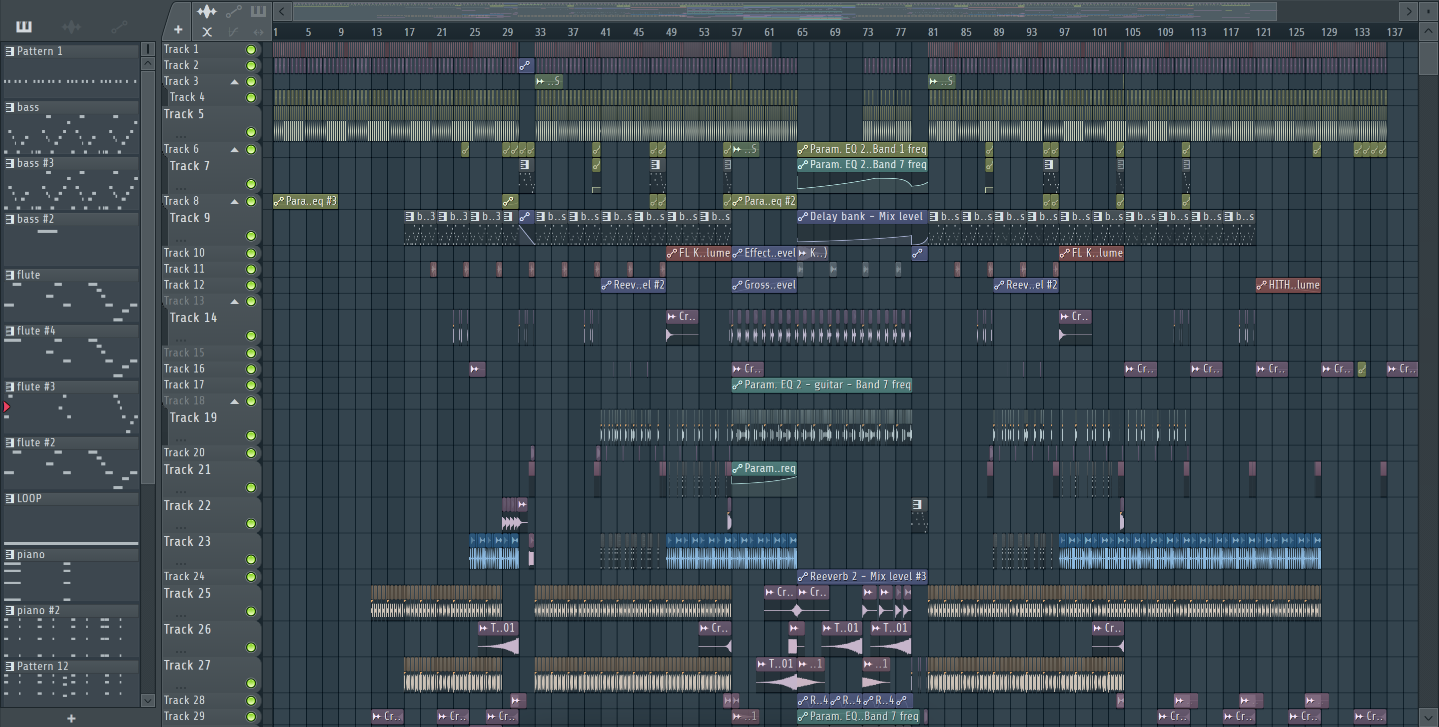Click Track 27 name label
Screen dimensions: 1439x727
[x=186, y=666]
